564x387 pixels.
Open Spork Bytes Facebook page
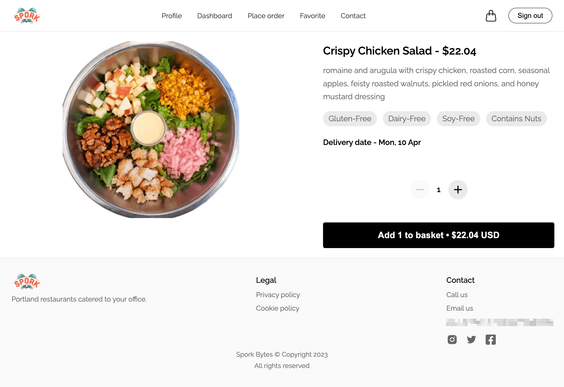point(491,340)
